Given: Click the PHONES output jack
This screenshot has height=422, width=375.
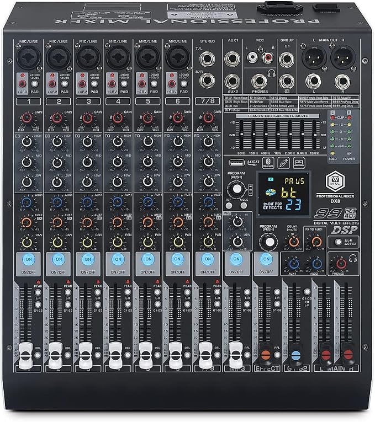Looking at the screenshot, I should coord(259,81).
